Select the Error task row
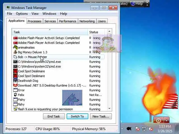Screen dimensions: 179x134 [x=58, y=90]
